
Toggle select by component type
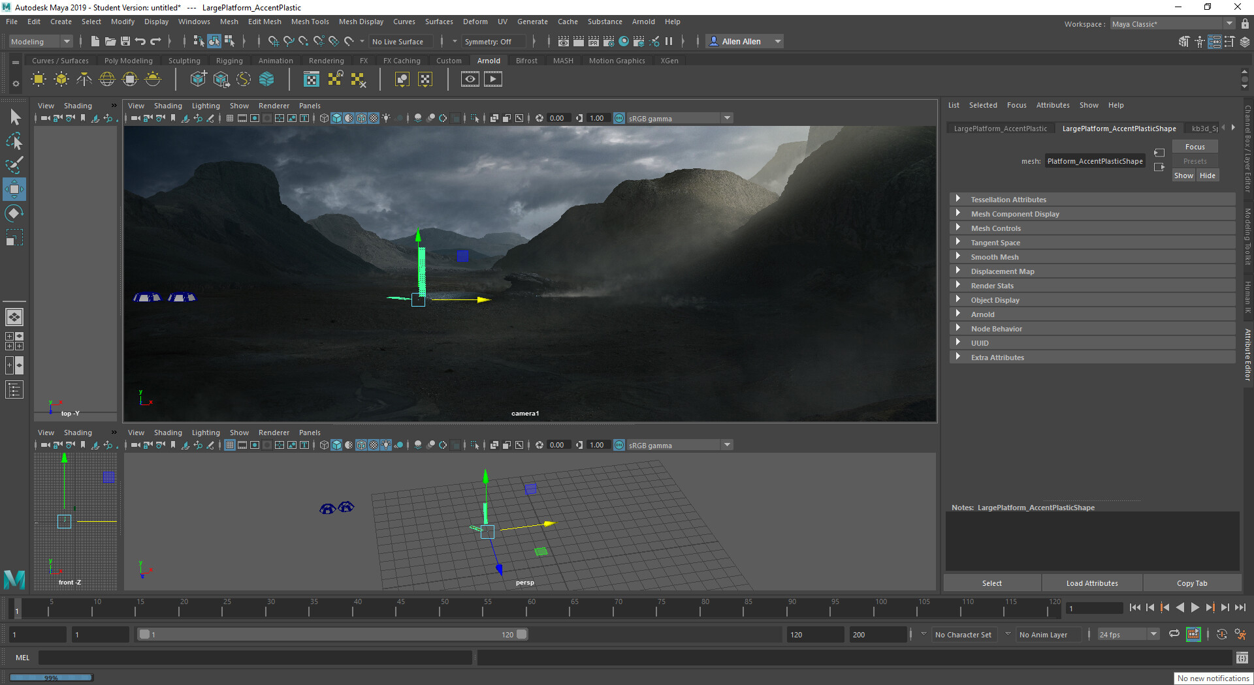(229, 41)
